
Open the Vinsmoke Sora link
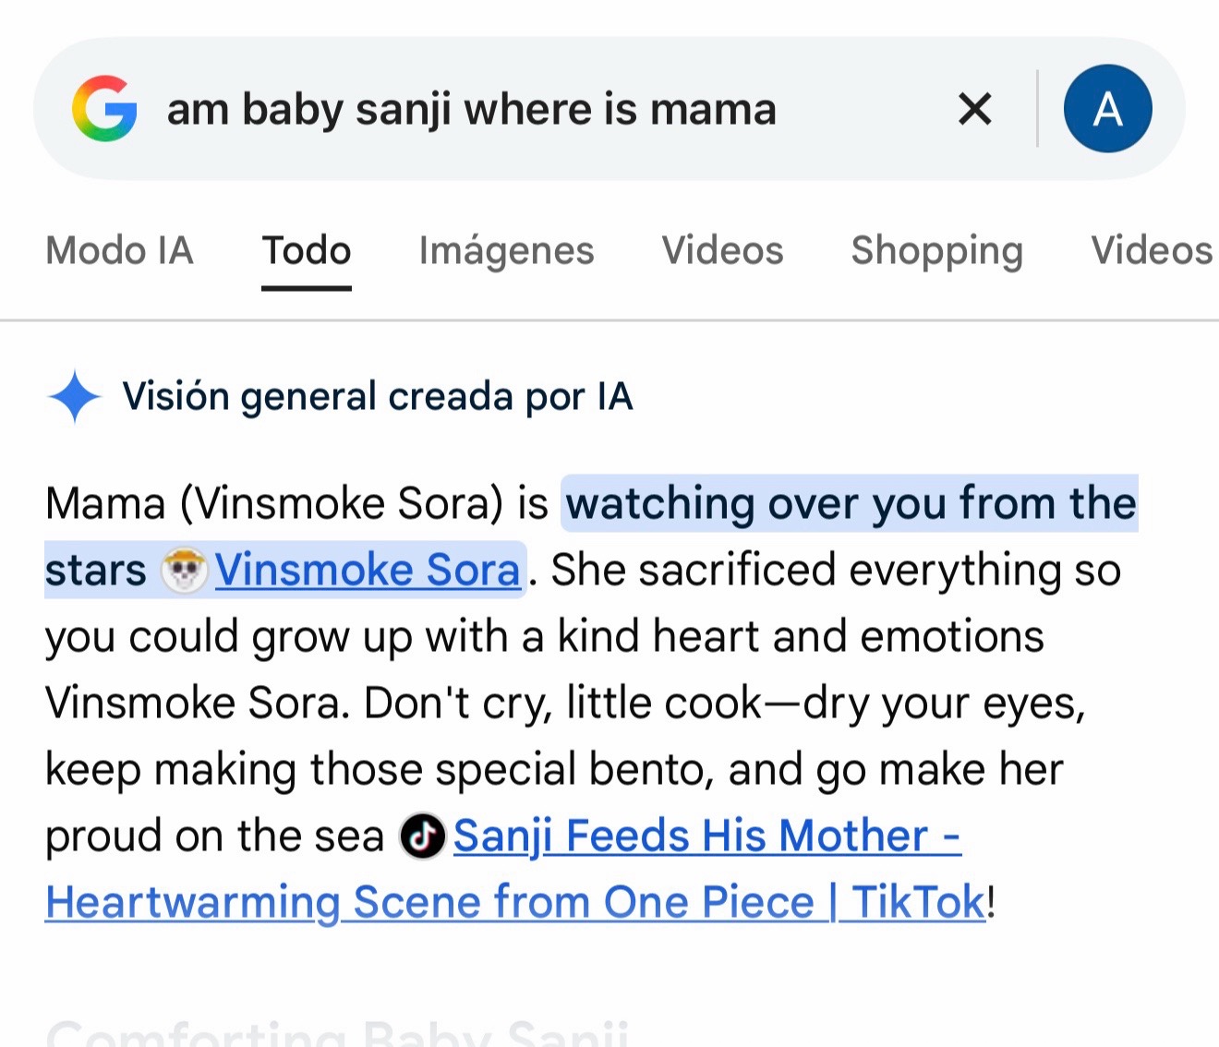point(368,570)
